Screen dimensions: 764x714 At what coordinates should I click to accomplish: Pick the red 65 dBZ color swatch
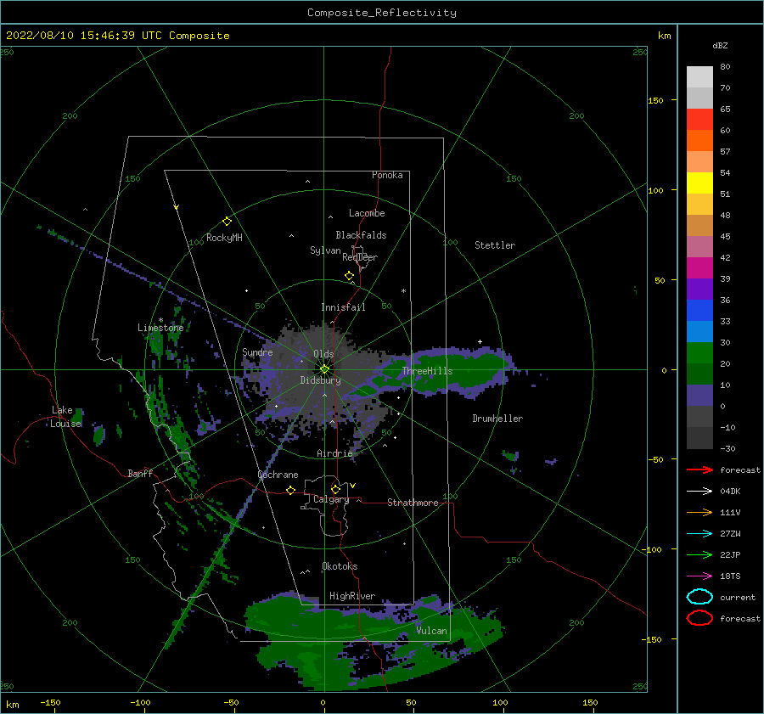(x=699, y=120)
